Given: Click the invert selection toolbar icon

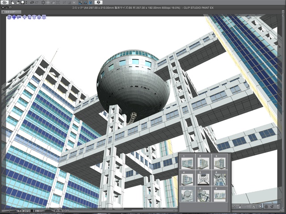Looking at the screenshot, I should pos(70,2).
